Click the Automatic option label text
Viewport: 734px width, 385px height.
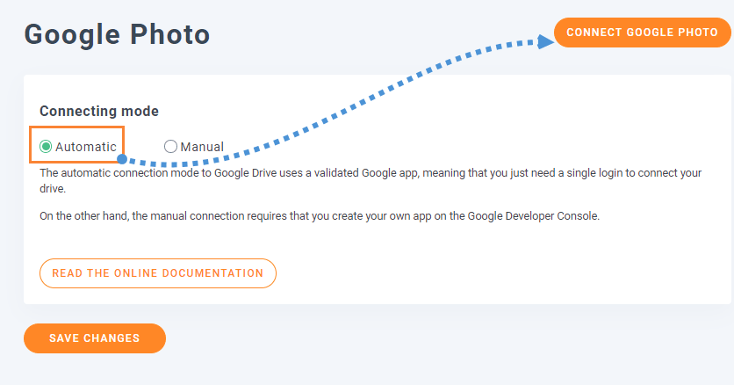[85, 147]
